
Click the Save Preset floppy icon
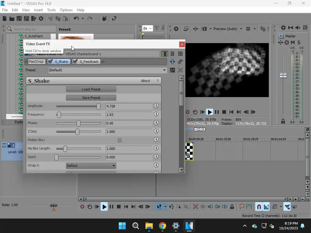pyautogui.click(x=173, y=70)
